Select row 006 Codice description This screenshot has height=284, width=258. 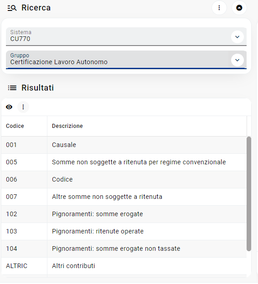124,180
